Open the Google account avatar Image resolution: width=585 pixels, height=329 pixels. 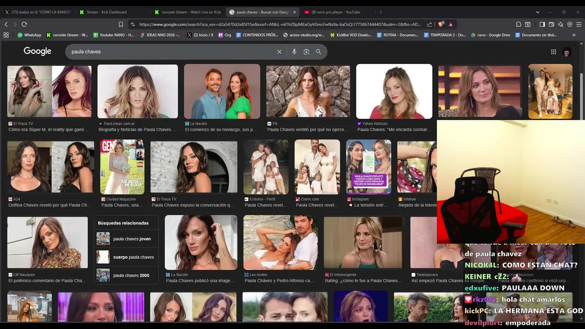tap(567, 52)
